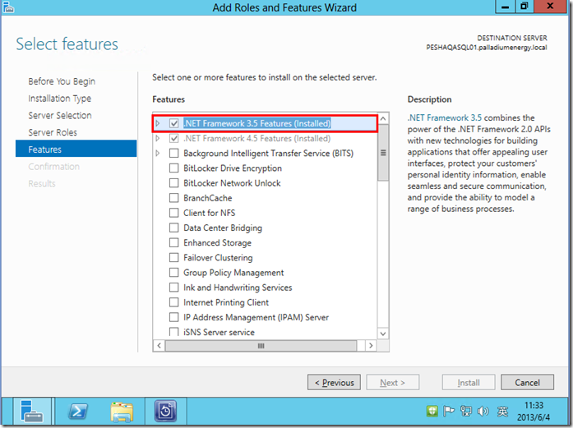Expand the .NET Framework 3.5 Features node
The image size is (573, 428).
coord(158,123)
